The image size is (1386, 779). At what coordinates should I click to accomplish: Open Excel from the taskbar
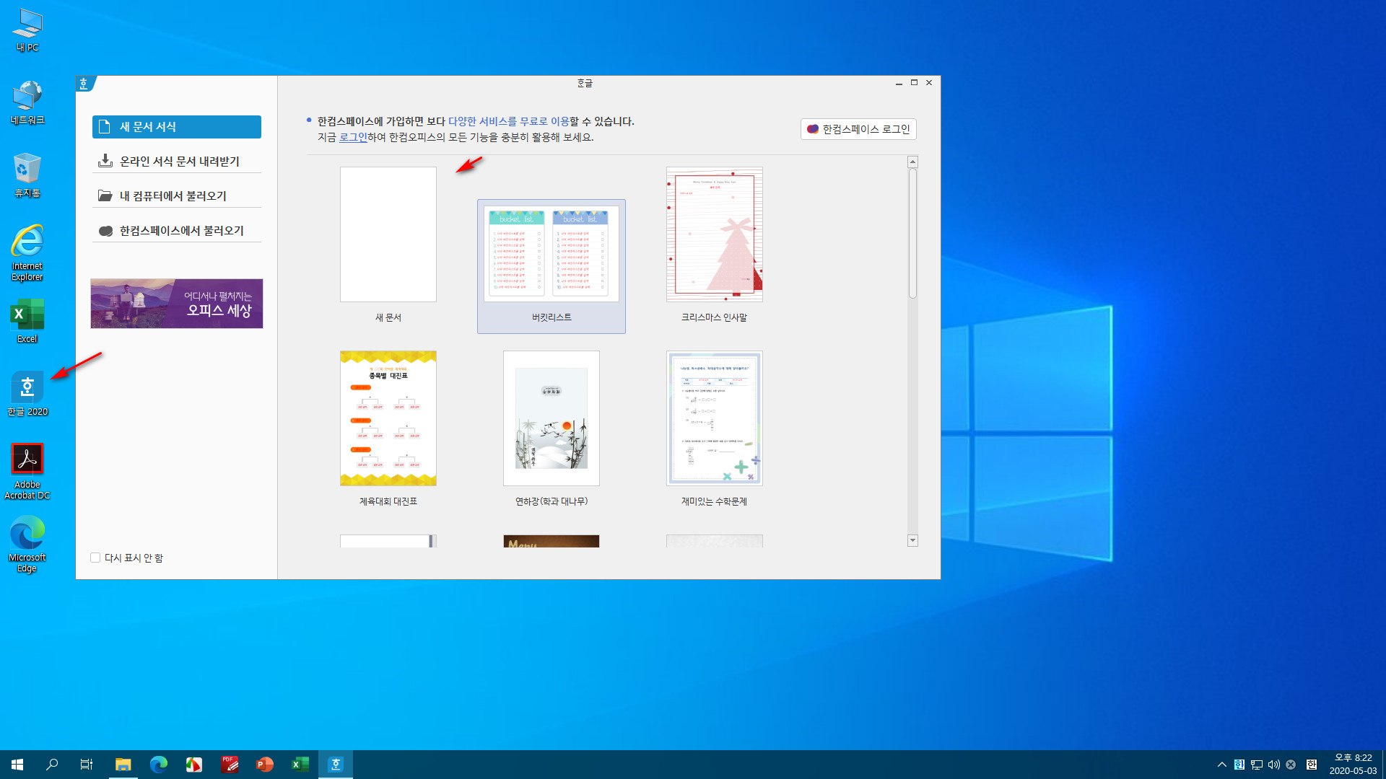coord(300,765)
